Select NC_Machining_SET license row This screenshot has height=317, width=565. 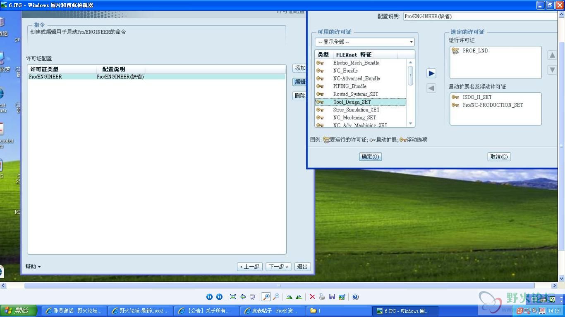tap(360, 118)
